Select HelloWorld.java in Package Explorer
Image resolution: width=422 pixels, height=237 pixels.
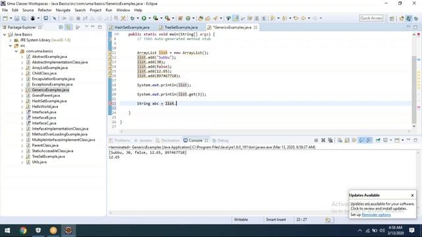tap(45, 107)
